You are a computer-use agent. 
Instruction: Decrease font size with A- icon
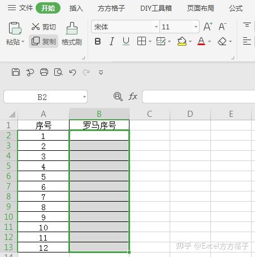pyautogui.click(x=222, y=27)
